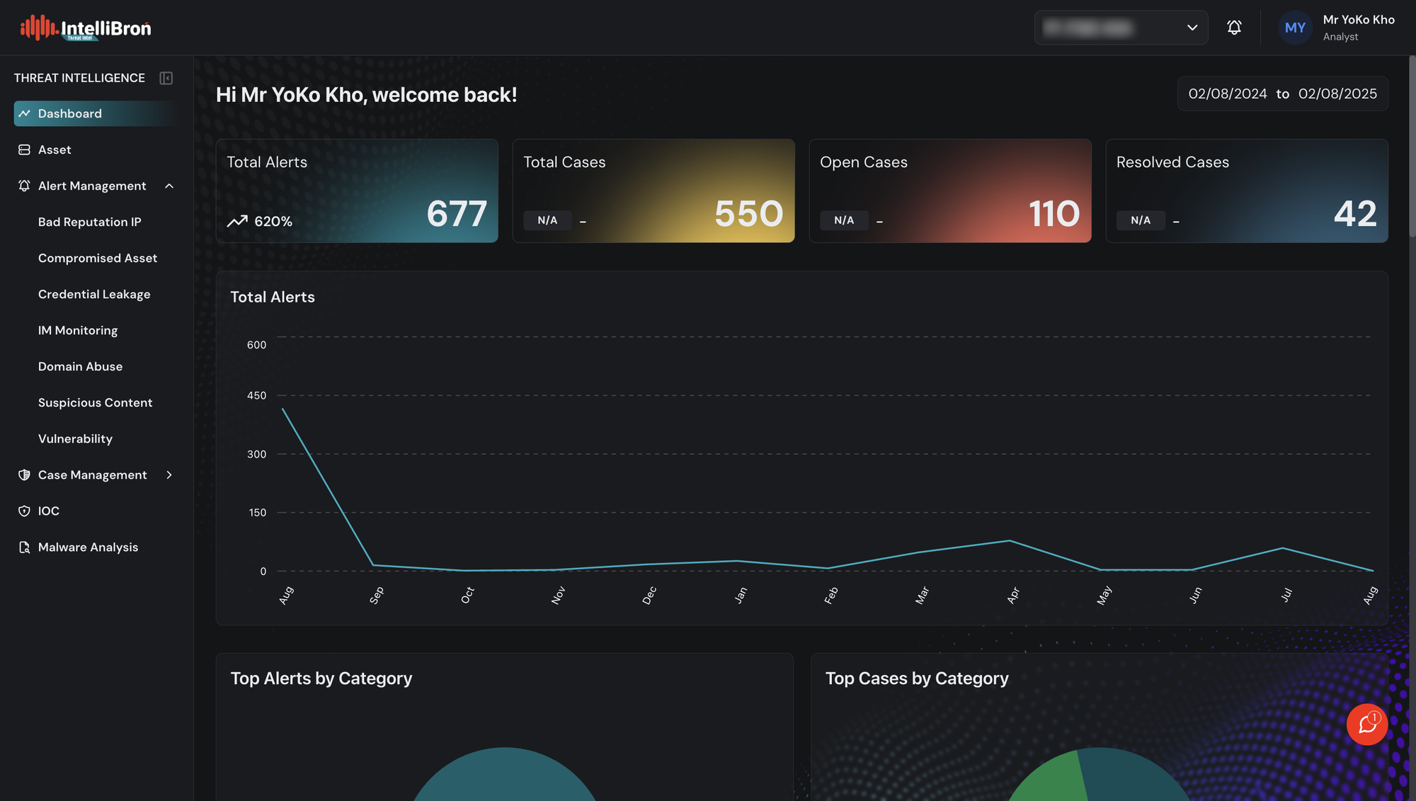This screenshot has height=801, width=1416.
Task: Click the 620% trend value
Action: (x=273, y=221)
